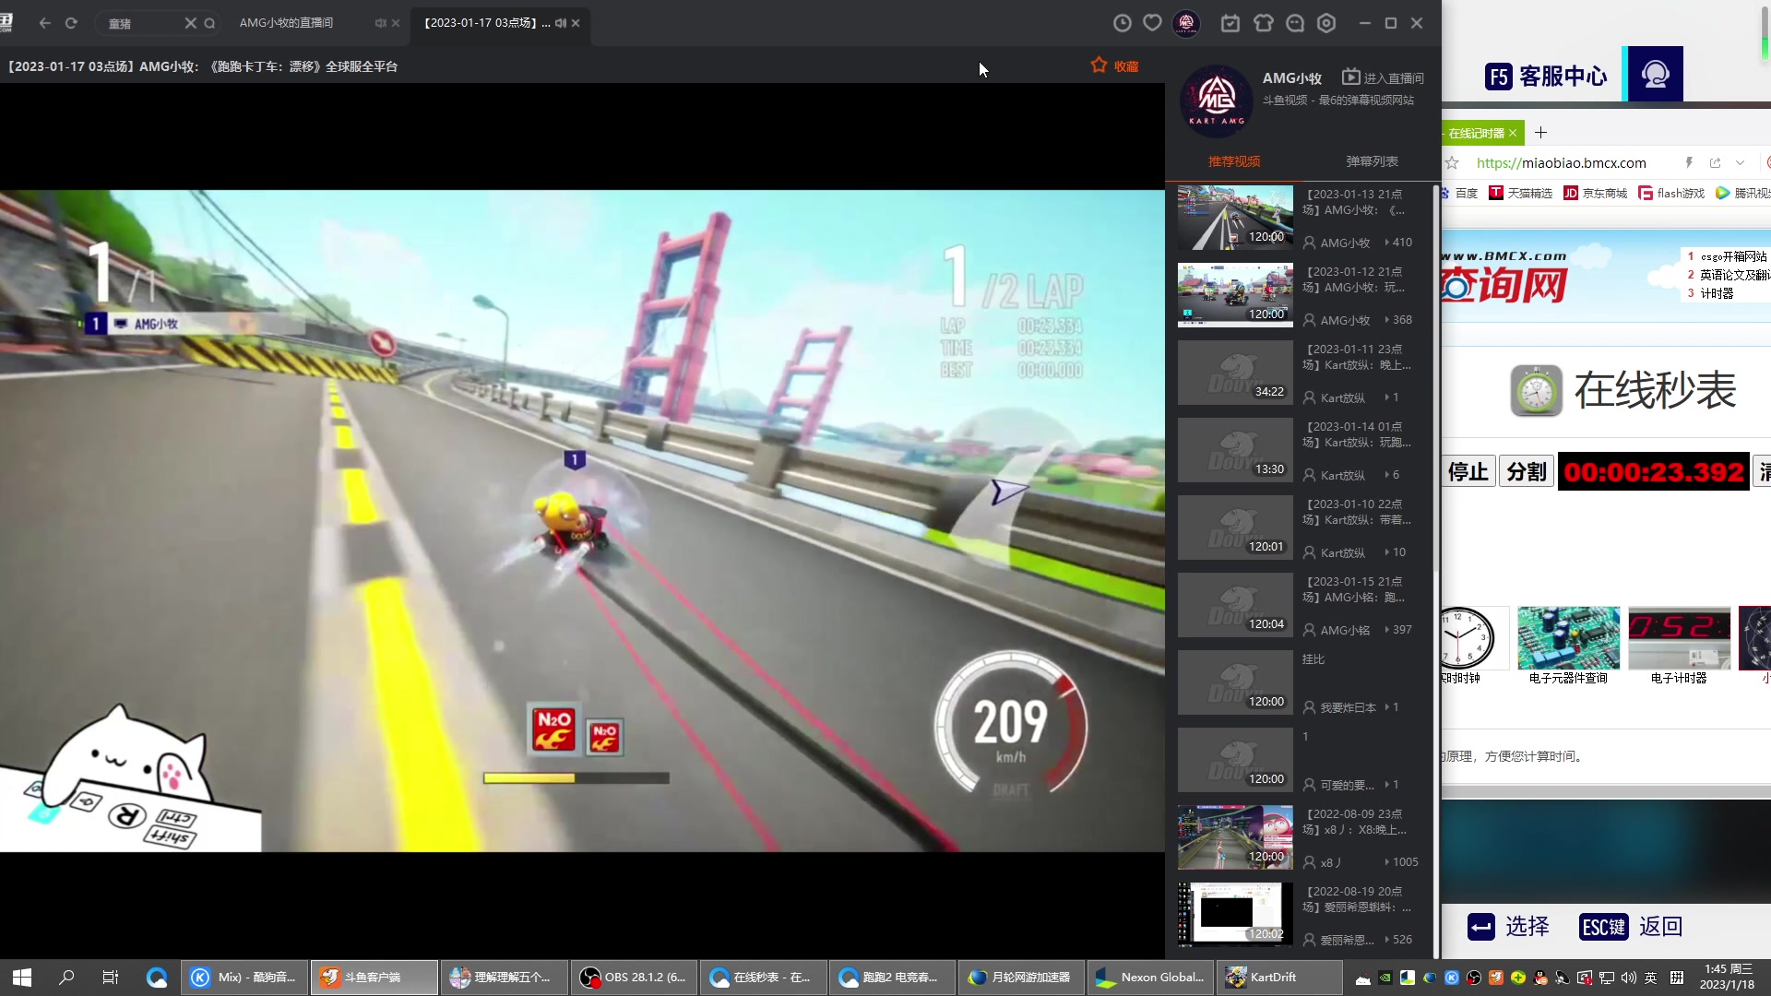Image resolution: width=1771 pixels, height=996 pixels.
Task: Switch to the AMG小牧的直播间 tab
Action: point(286,23)
